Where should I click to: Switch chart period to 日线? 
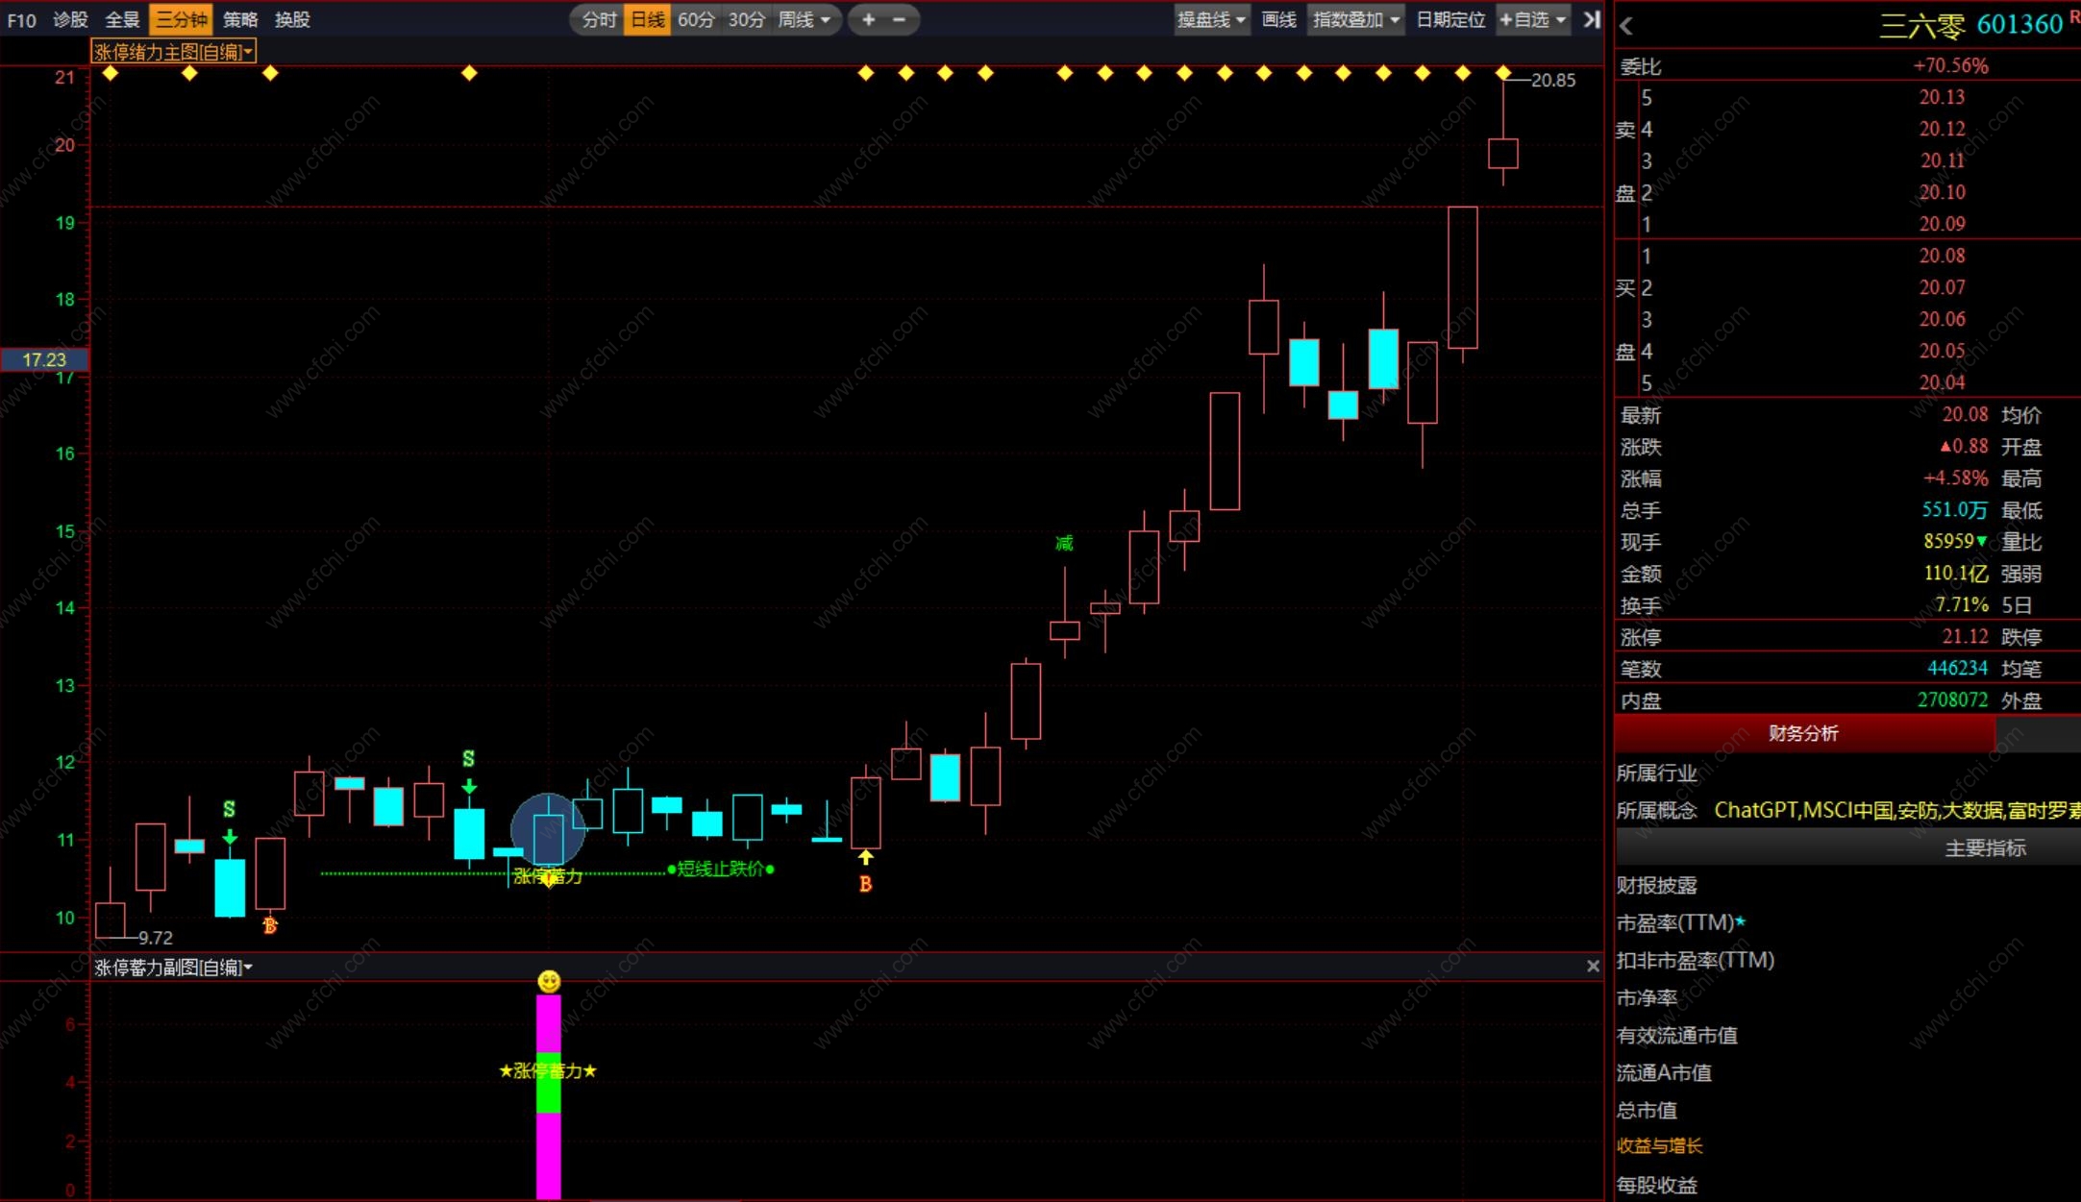click(647, 19)
